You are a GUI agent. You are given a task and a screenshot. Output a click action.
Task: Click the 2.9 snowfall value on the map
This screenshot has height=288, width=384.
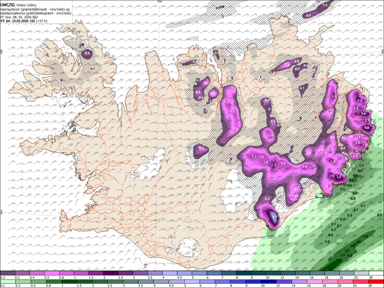click(360, 100)
